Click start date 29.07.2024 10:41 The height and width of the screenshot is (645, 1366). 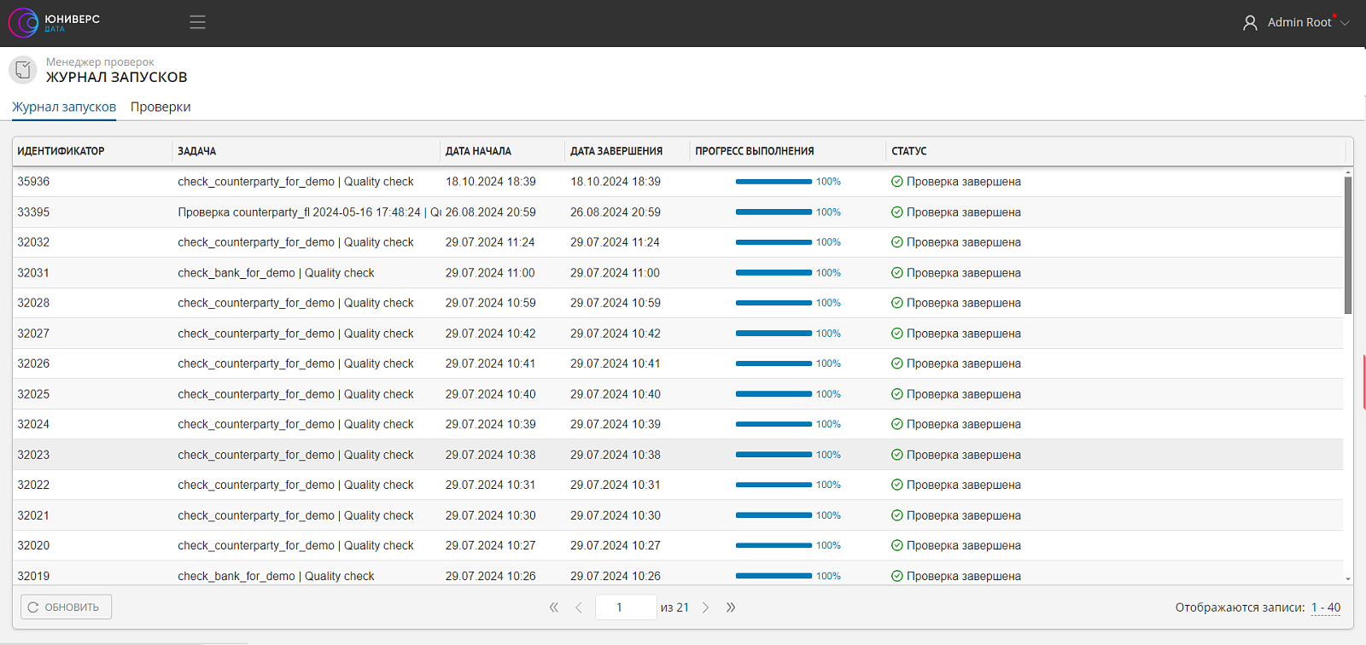pos(490,363)
